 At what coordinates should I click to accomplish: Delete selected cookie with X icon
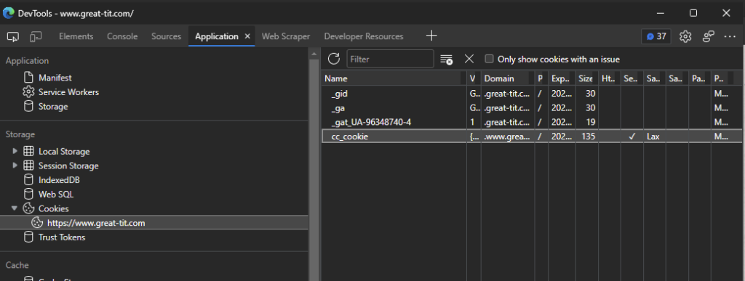click(x=469, y=59)
